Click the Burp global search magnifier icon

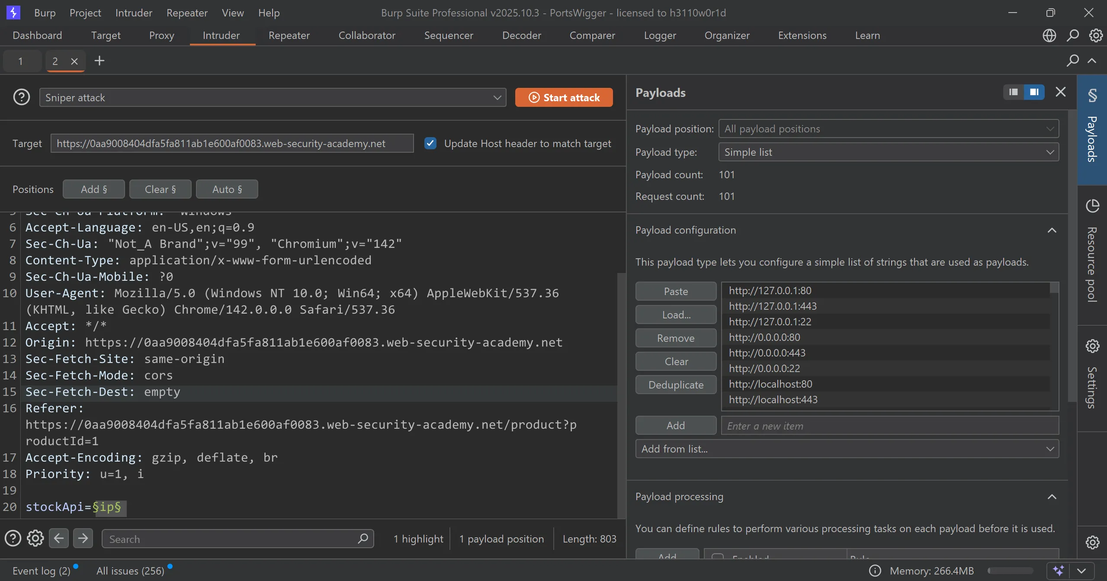pos(1072,35)
